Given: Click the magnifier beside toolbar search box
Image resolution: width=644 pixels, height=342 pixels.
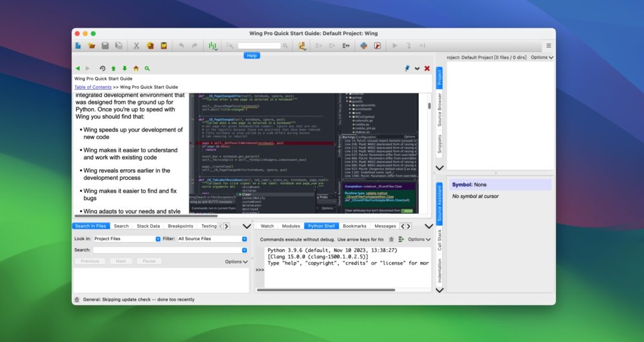Looking at the screenshot, I should 286,46.
